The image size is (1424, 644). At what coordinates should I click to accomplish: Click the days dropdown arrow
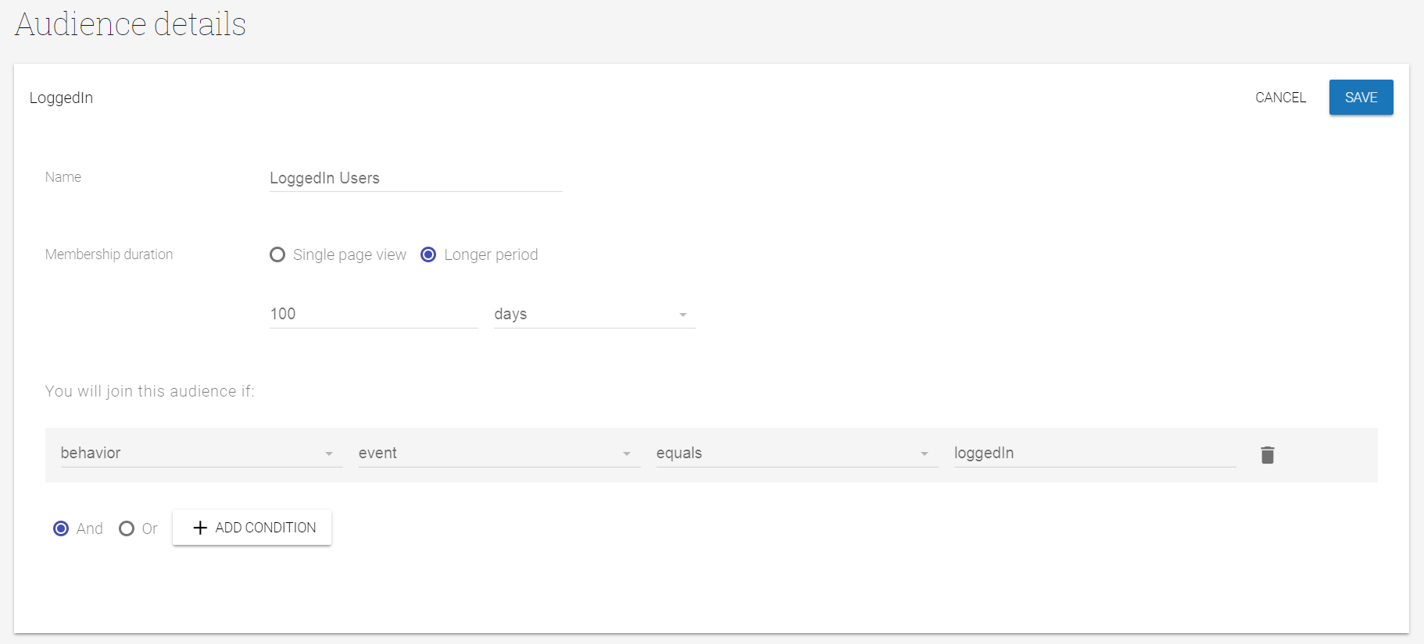[683, 315]
